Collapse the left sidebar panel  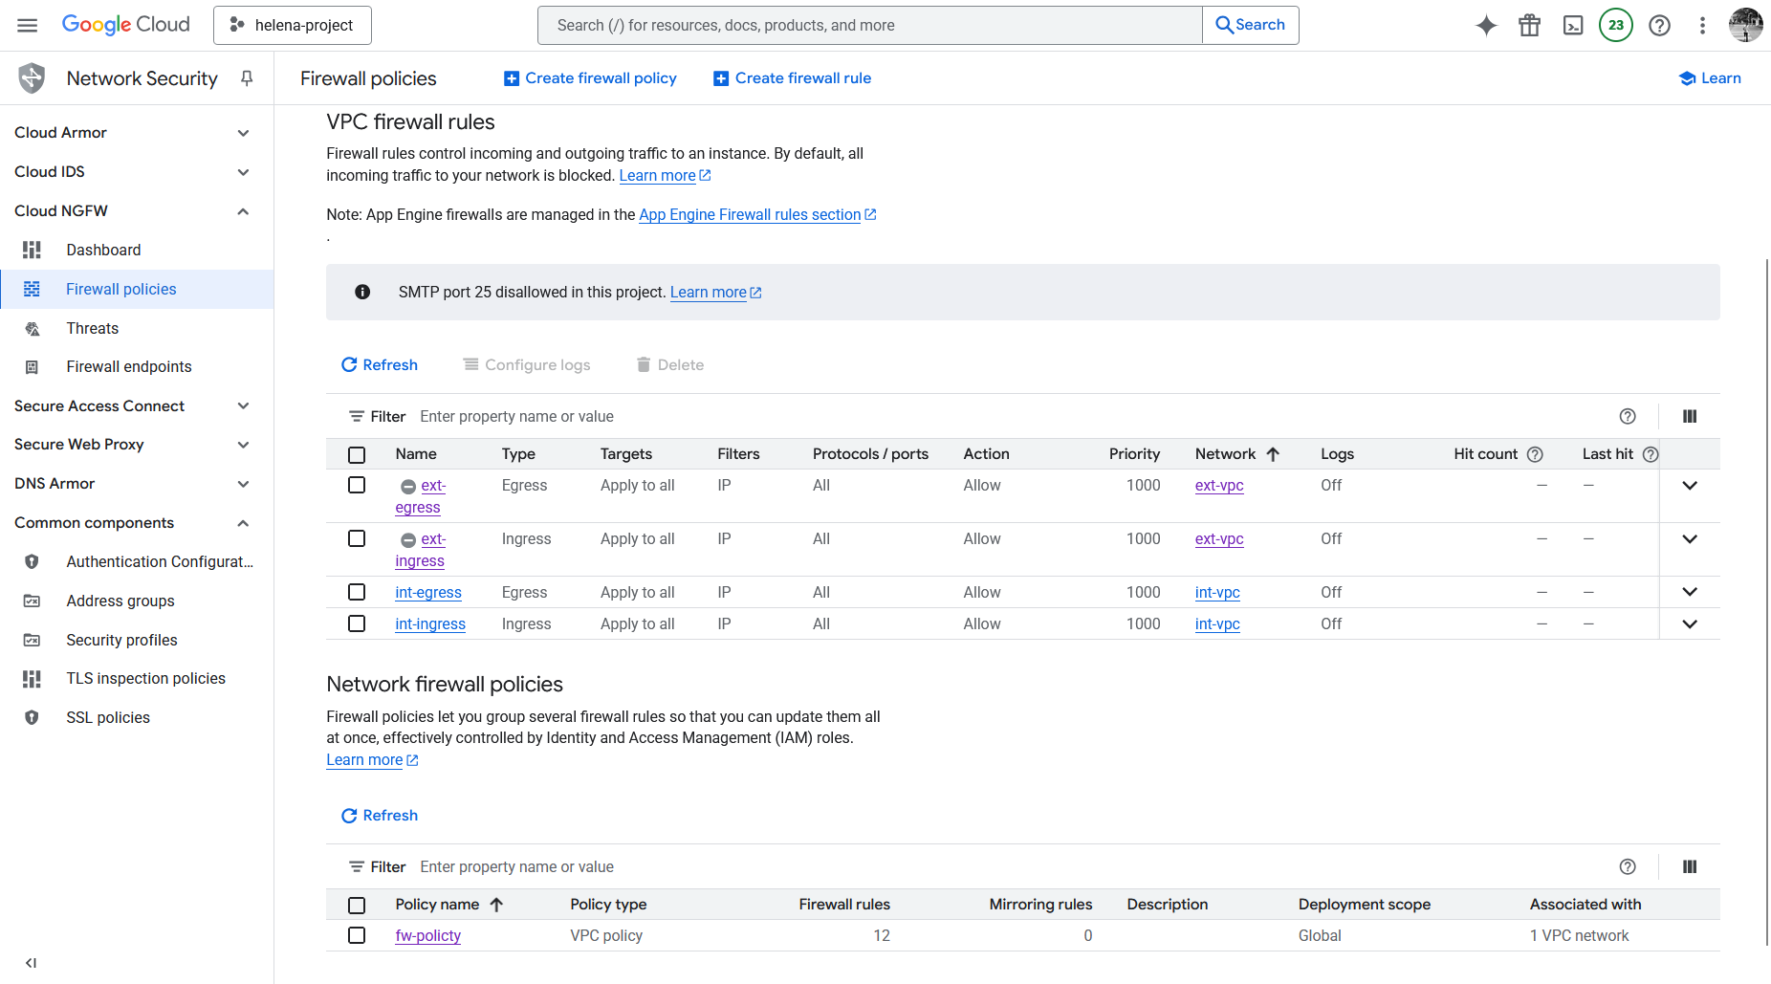31,963
